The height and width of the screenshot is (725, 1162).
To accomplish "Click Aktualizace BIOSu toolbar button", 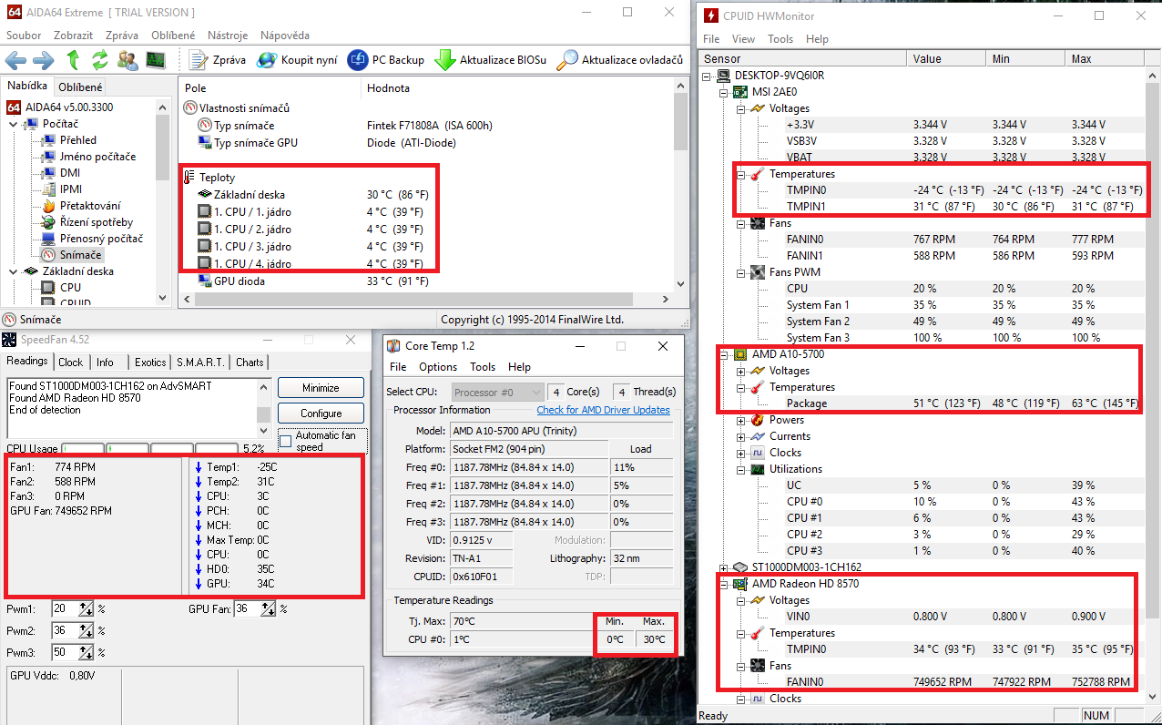I will point(491,60).
